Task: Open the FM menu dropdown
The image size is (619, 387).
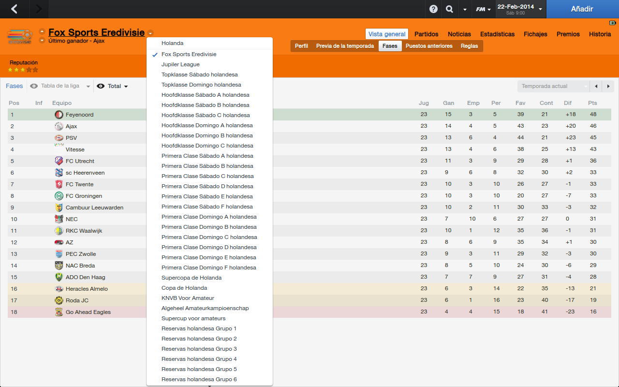Action: 483,9
